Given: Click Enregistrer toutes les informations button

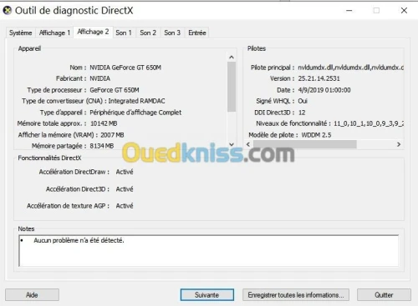Looking at the screenshot, I should tap(296, 295).
